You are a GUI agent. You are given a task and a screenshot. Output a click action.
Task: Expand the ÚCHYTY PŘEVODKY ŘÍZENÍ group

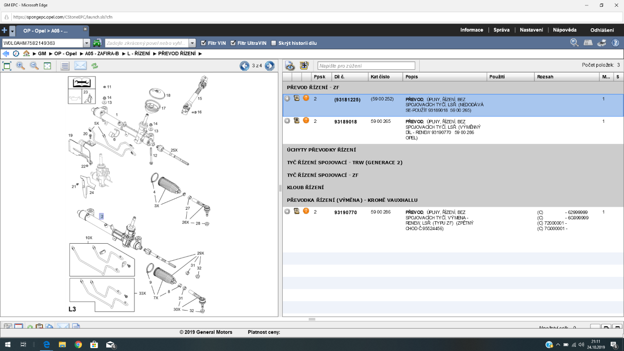point(321,150)
